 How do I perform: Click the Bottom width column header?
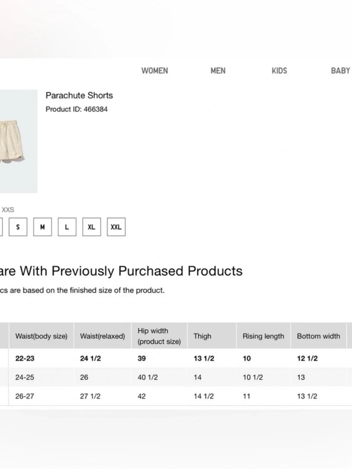(x=319, y=336)
